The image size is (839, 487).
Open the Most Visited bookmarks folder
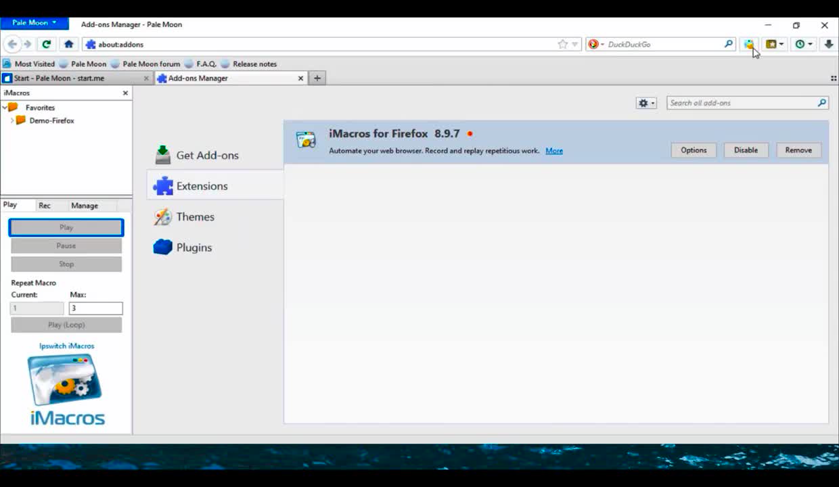point(29,64)
